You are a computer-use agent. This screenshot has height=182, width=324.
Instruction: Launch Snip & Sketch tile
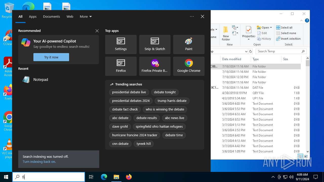click(x=155, y=44)
